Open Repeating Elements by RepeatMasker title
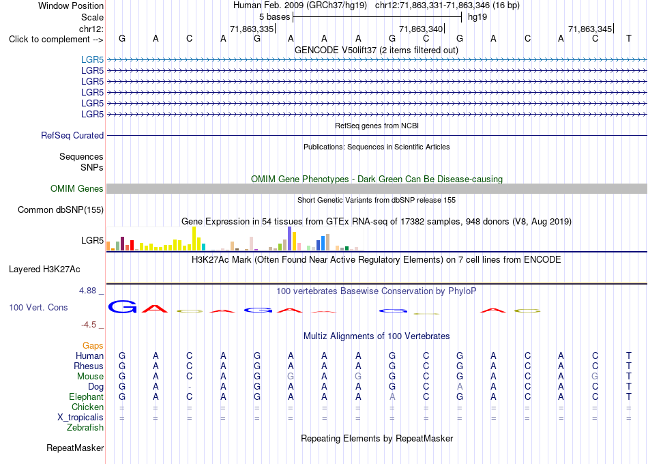 click(x=377, y=438)
